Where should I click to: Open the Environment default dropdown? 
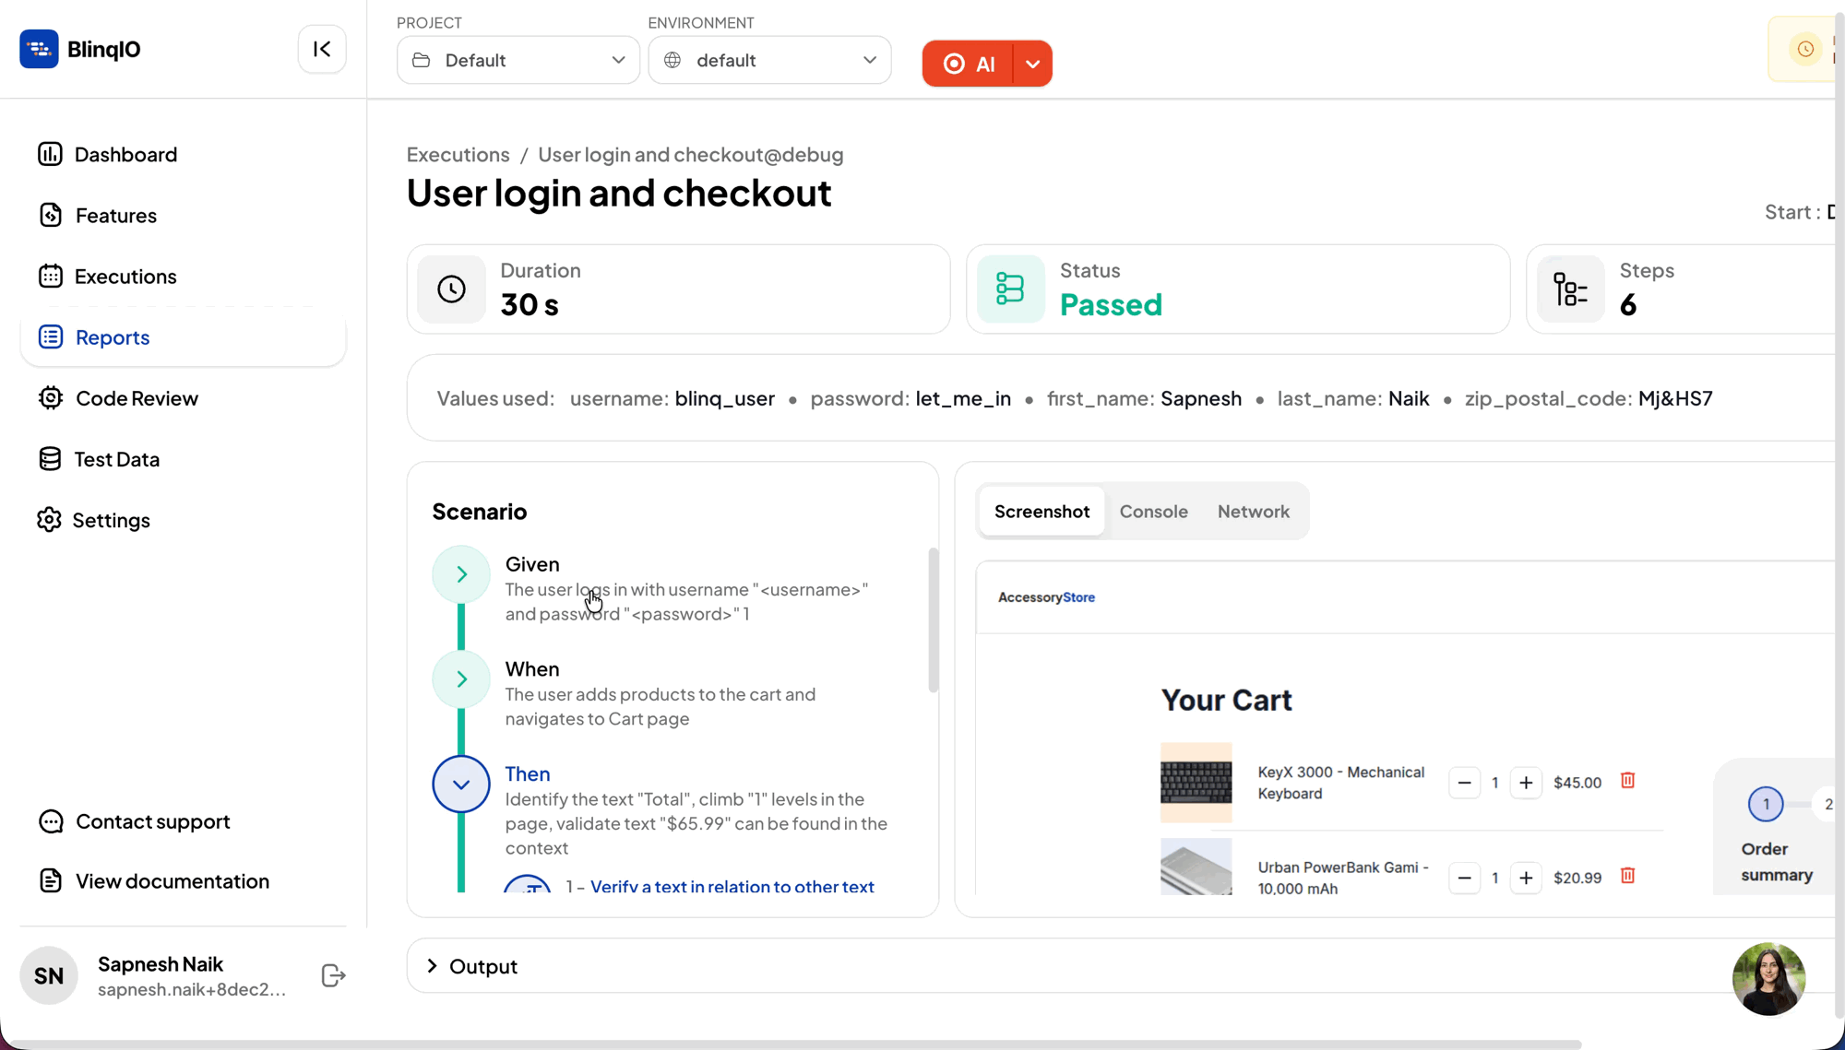pos(768,60)
